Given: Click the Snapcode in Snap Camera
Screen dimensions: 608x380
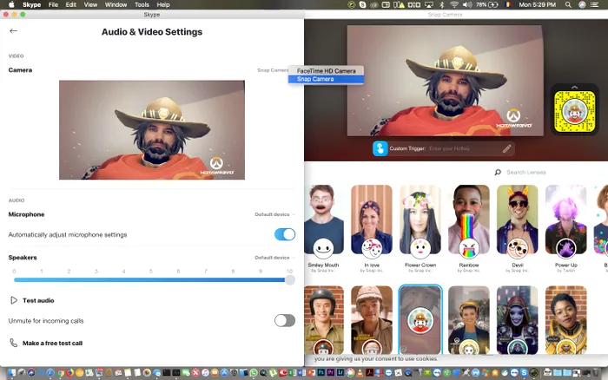Looking at the screenshot, I should click(x=574, y=112).
